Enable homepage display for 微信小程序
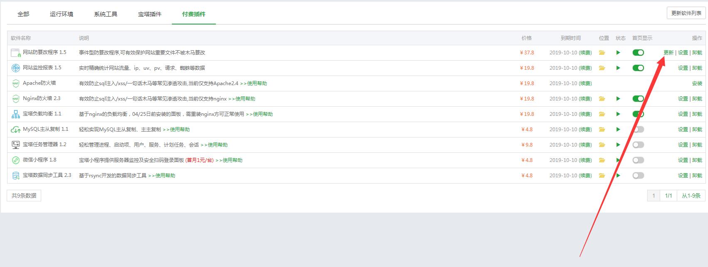Image resolution: width=708 pixels, height=267 pixels. (x=638, y=160)
